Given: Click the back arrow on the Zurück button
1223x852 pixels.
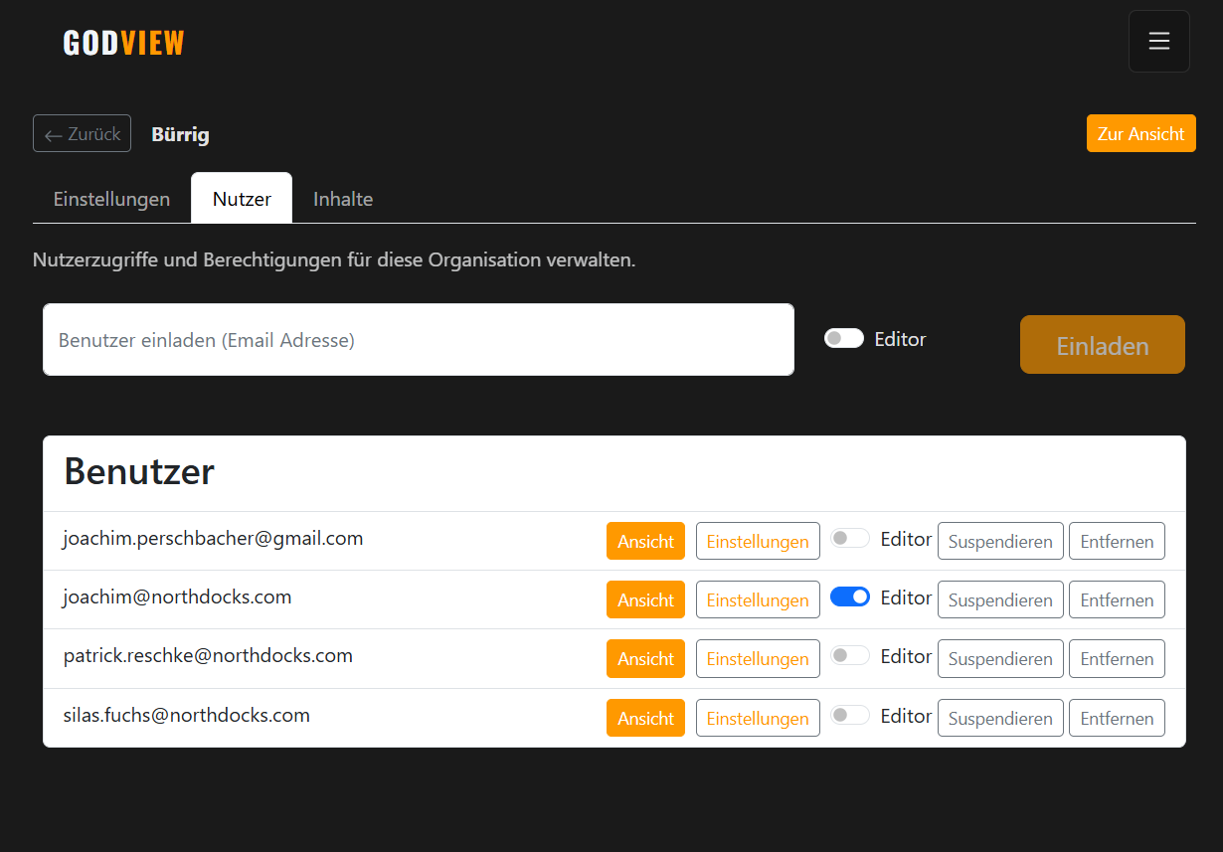Looking at the screenshot, I should 52,133.
